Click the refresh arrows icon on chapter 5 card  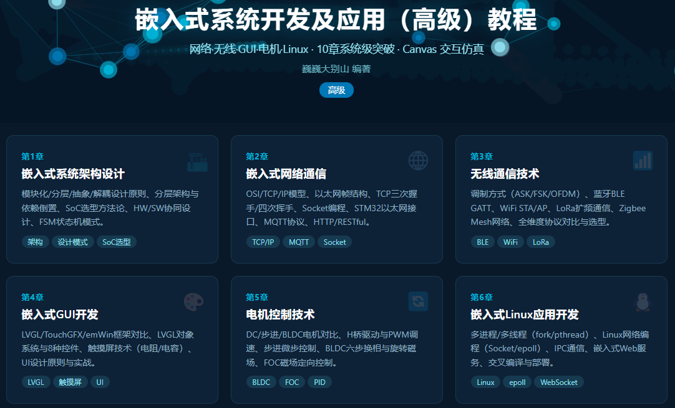418,301
